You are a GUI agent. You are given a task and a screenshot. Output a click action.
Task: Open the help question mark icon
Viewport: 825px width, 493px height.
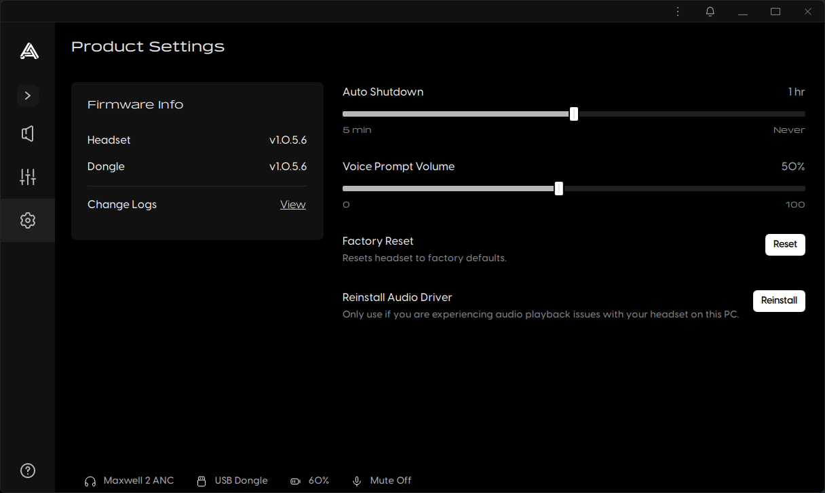point(28,471)
